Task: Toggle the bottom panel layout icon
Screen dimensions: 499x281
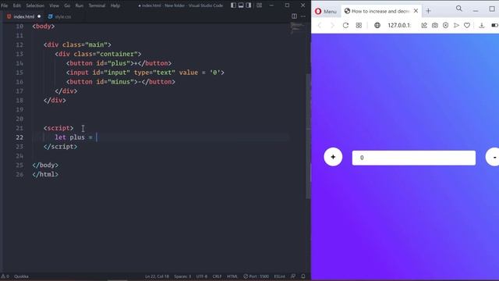Action: coord(241,5)
